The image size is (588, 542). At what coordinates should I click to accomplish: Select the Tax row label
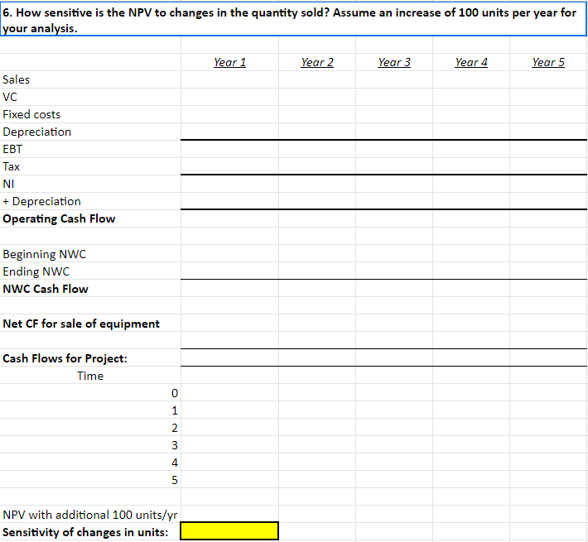click(x=11, y=166)
